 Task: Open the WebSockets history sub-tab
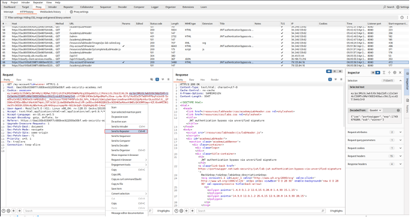[50, 12]
